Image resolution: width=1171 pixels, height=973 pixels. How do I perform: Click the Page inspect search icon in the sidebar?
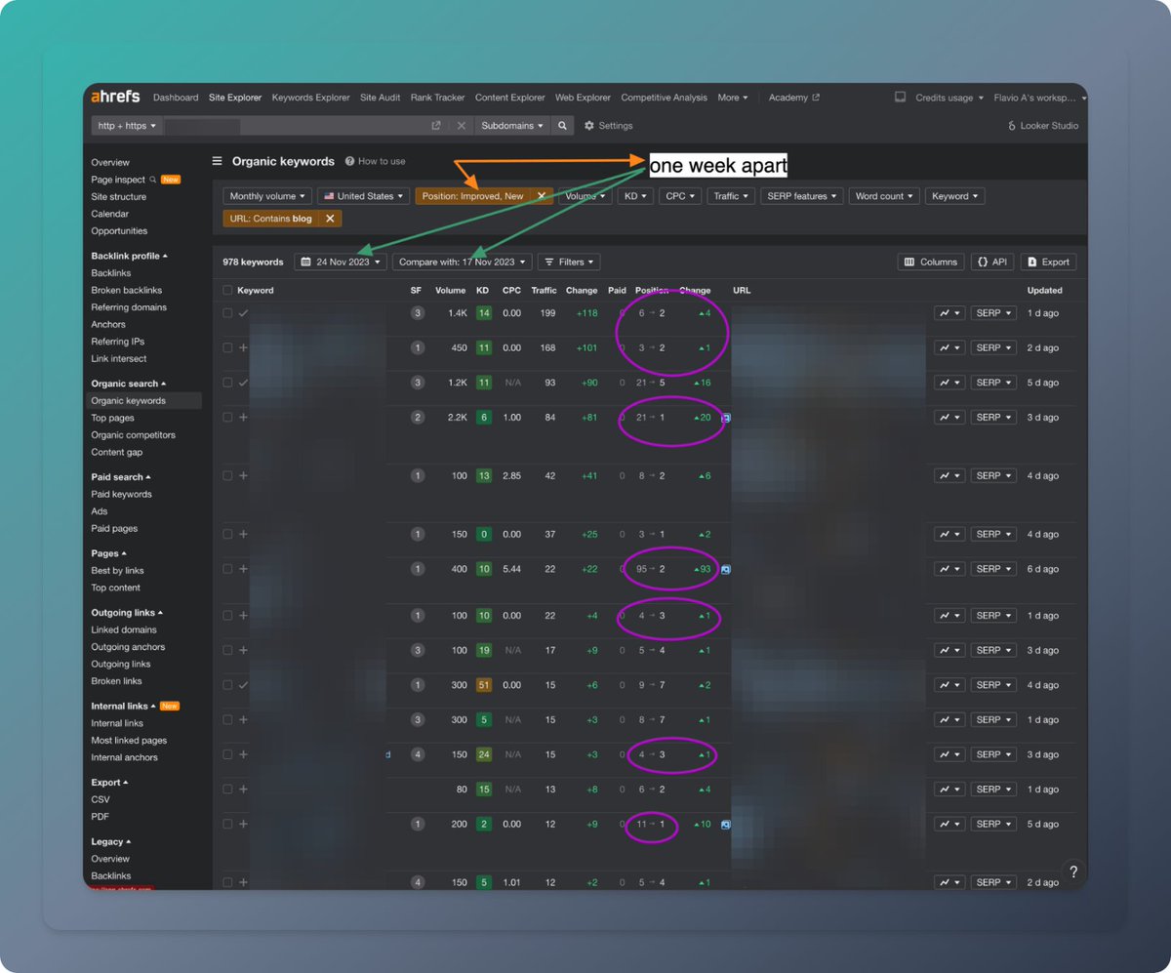click(x=153, y=180)
